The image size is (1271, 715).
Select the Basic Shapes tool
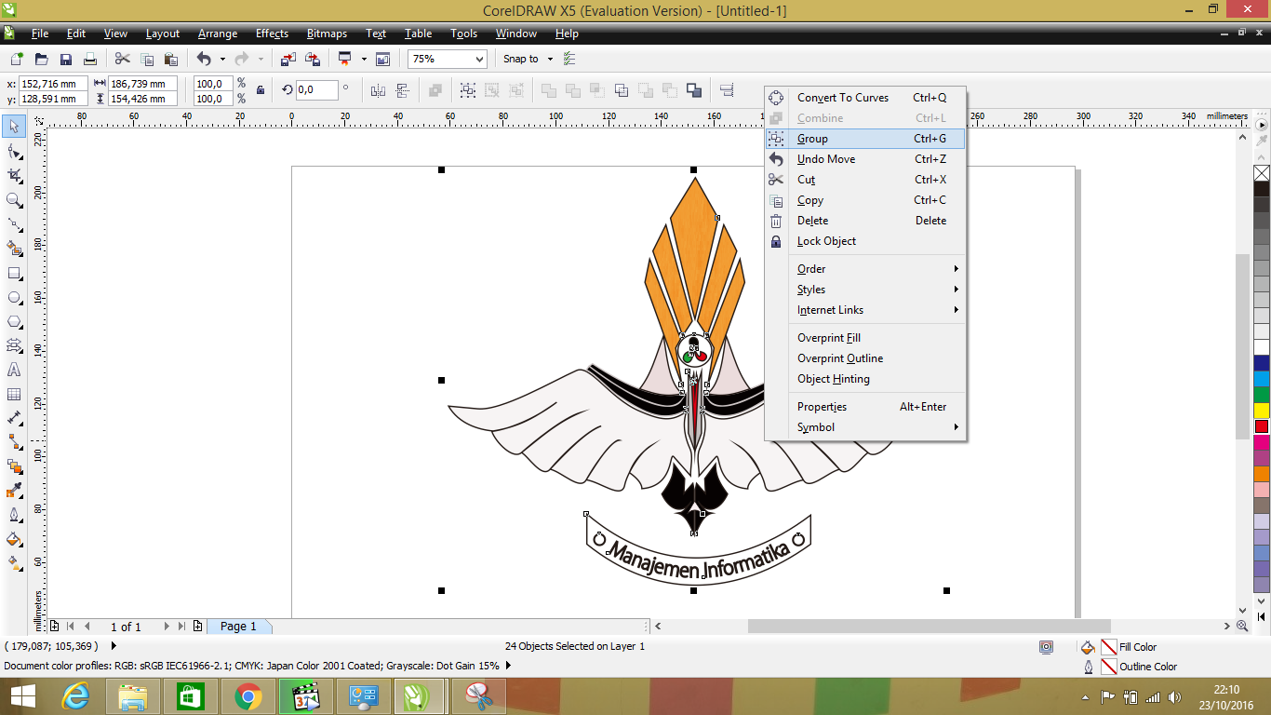15,345
